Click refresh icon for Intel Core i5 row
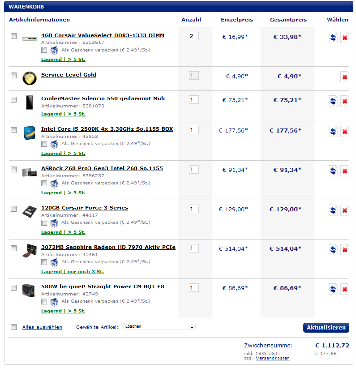Viewport: 356px width, 368px height. click(x=333, y=132)
